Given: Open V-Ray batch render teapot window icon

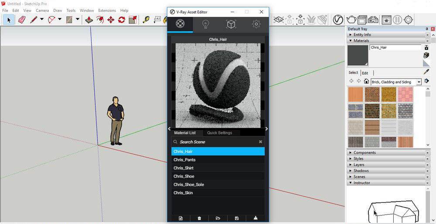Looking at the screenshot, I should click(x=386, y=20).
